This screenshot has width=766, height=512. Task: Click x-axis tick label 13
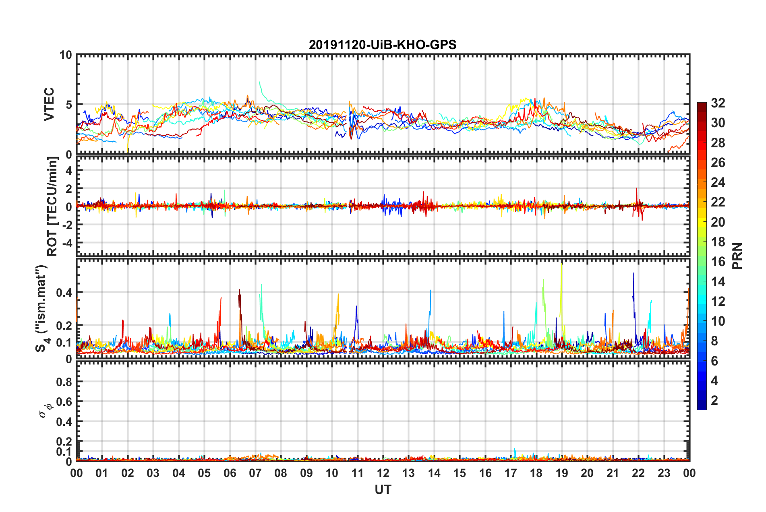coord(408,473)
